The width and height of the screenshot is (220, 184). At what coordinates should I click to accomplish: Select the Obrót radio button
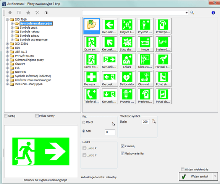84,122
